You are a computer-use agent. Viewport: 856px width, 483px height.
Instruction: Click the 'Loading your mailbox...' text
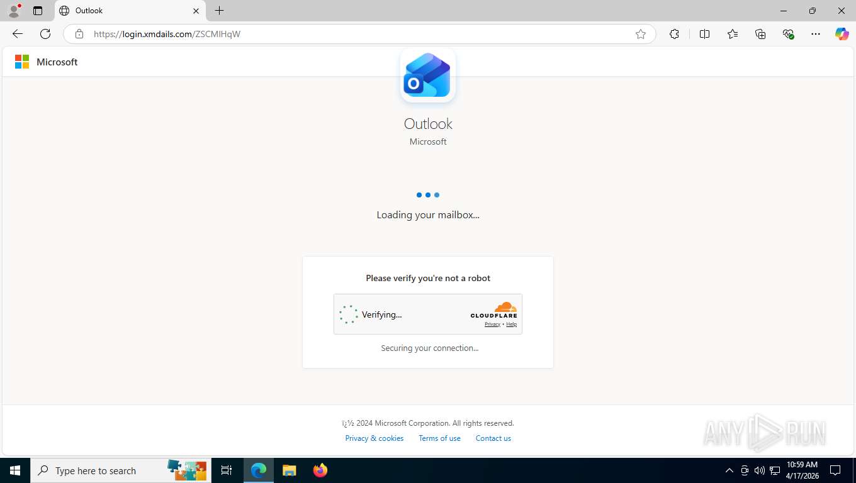pyautogui.click(x=428, y=215)
